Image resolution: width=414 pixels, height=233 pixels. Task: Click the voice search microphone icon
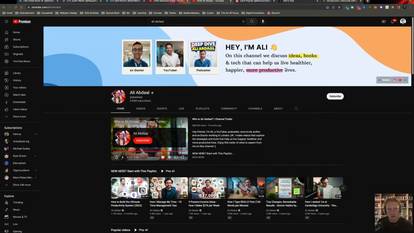pos(263,21)
